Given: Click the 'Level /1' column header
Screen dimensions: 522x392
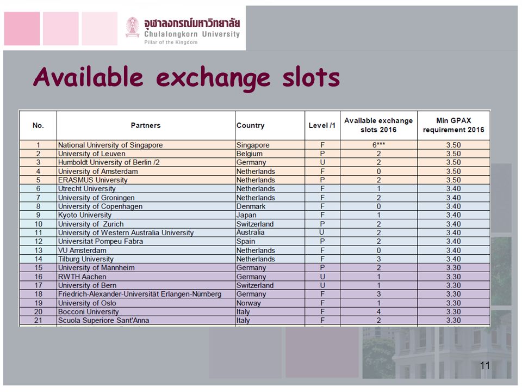Looking at the screenshot, I should (x=322, y=126).
